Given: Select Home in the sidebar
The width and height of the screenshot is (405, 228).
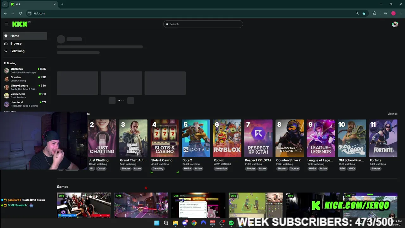Looking at the screenshot, I should (25, 36).
